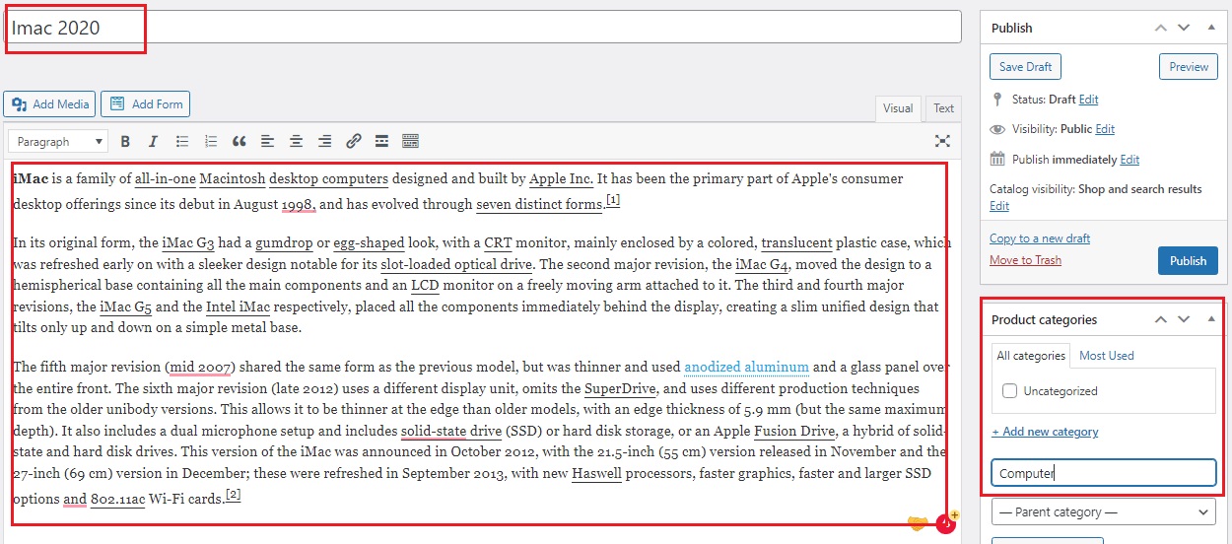The image size is (1232, 544).
Task: Open the Parent category dropdown
Action: pyautogui.click(x=1103, y=511)
